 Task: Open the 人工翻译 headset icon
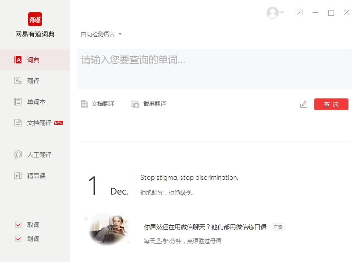18,155
